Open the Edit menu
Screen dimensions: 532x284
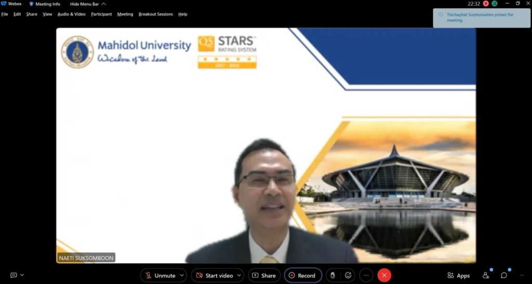coord(17,14)
